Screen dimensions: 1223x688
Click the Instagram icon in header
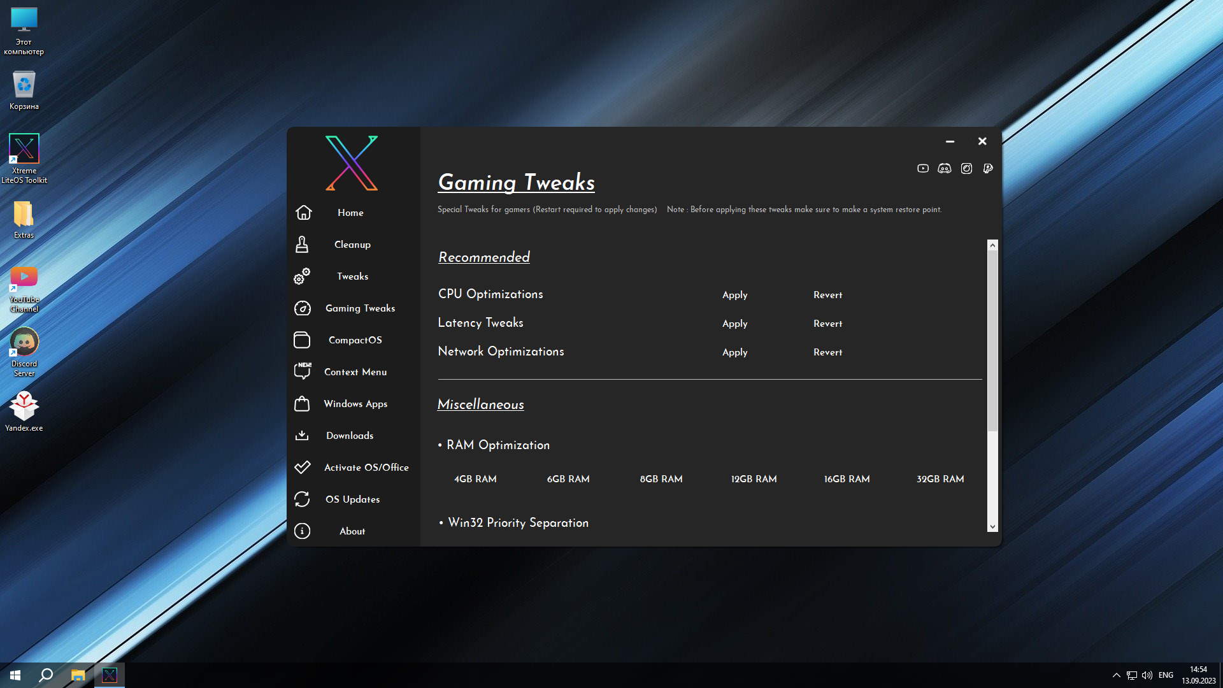[x=966, y=168]
